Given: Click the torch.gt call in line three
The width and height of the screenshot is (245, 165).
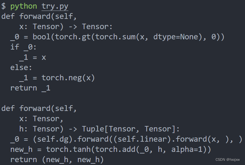Looking at the screenshot, I should 73,37.
